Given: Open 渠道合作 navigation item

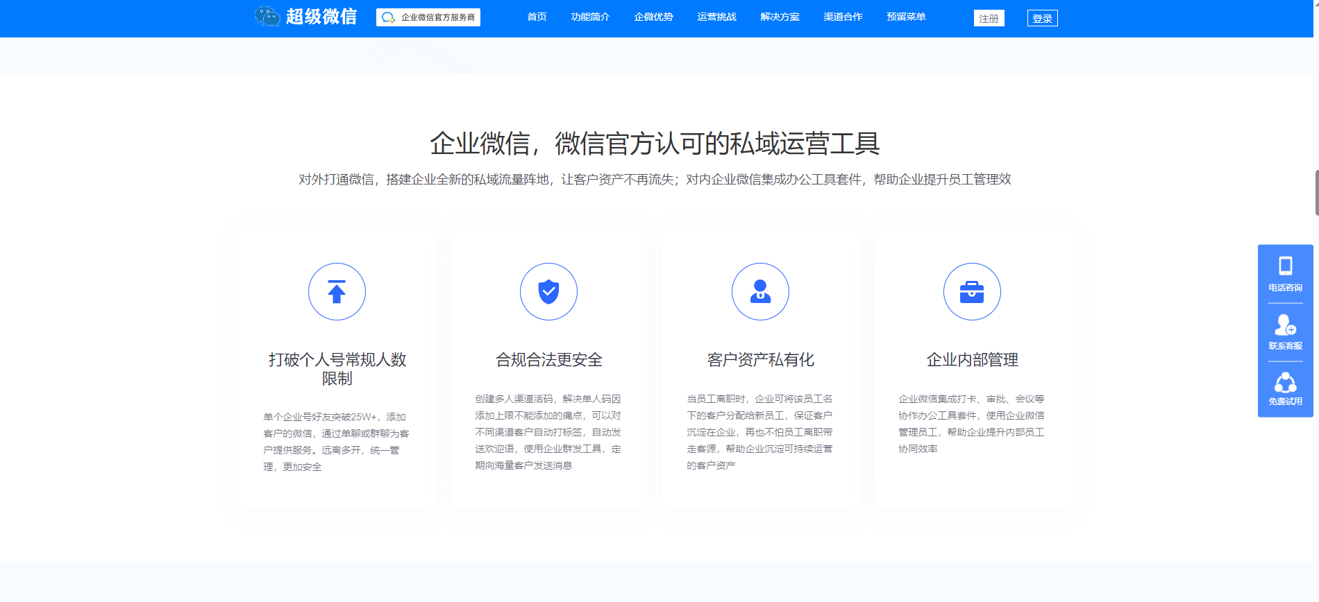Looking at the screenshot, I should (843, 17).
